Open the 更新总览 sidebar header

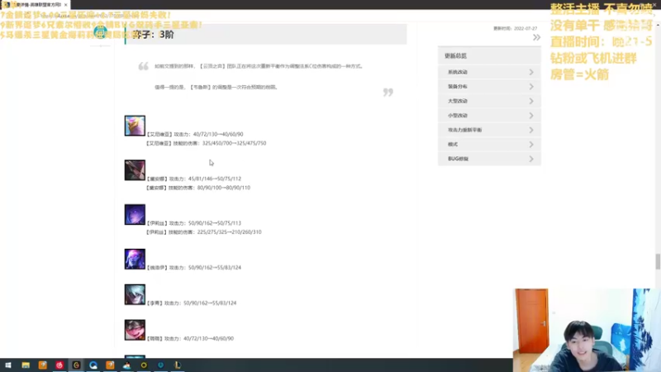pos(489,55)
